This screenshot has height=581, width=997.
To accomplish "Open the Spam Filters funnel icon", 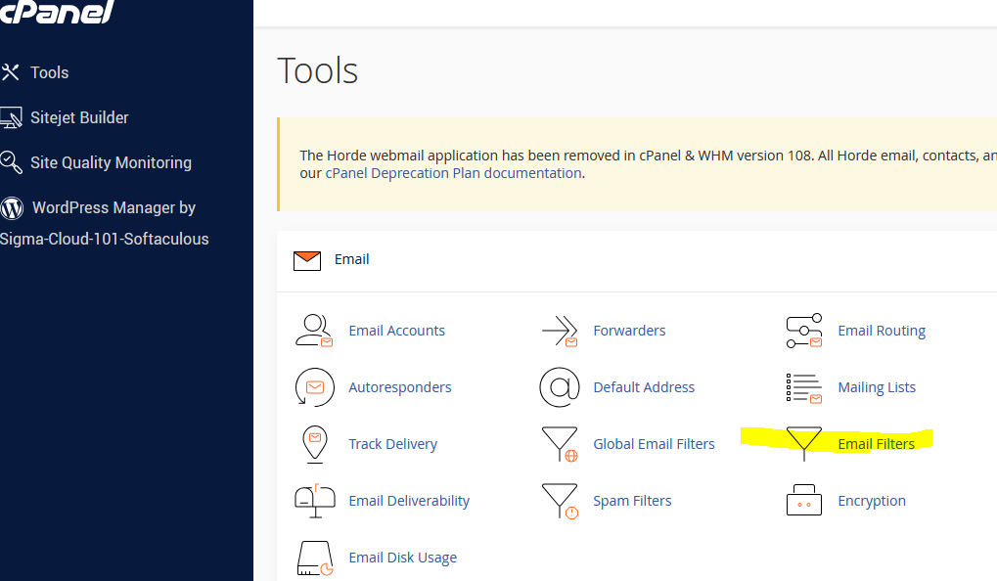I will tap(559, 501).
